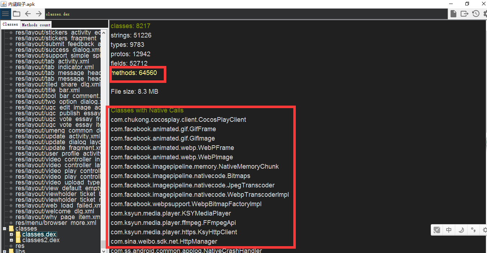This screenshot has height=253, width=487.
Task: Click the tree panel scroll down arrow
Action: (104, 250)
